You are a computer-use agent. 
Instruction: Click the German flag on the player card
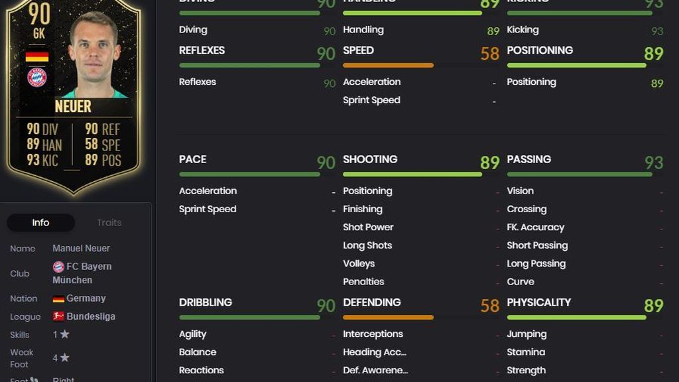(37, 57)
